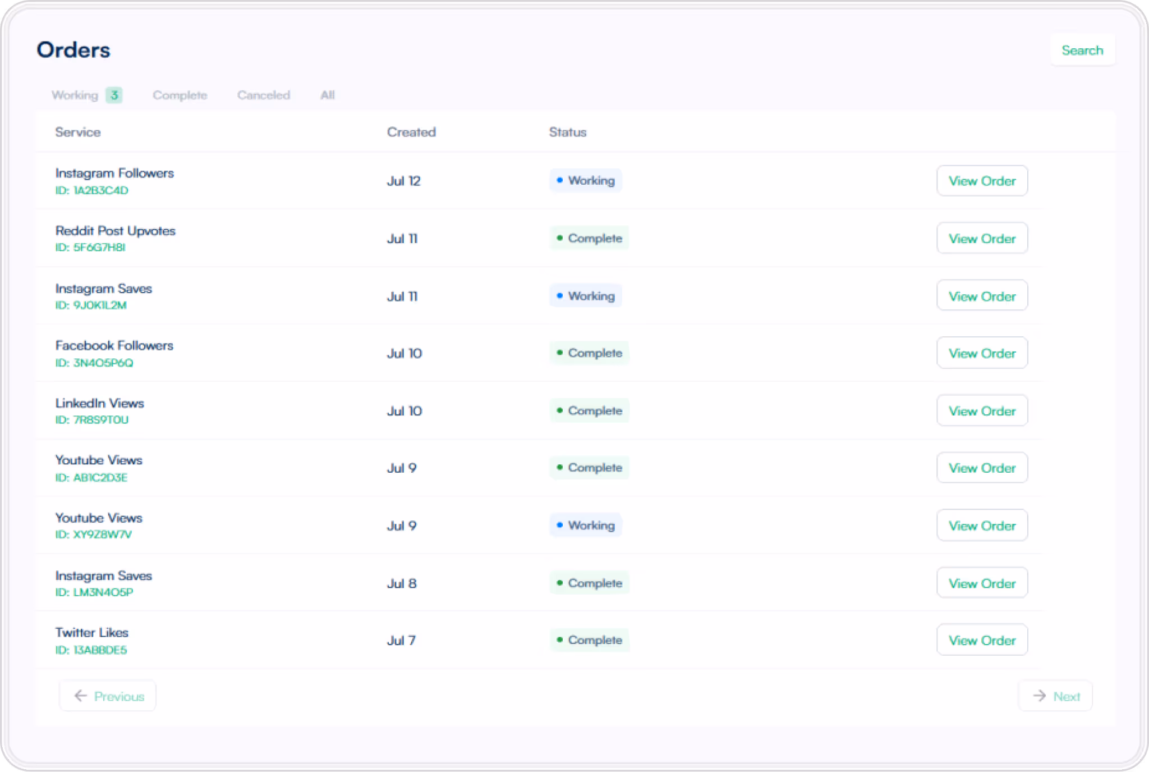
Task: Open View Order for LinkedIn Views
Action: pyautogui.click(x=982, y=411)
